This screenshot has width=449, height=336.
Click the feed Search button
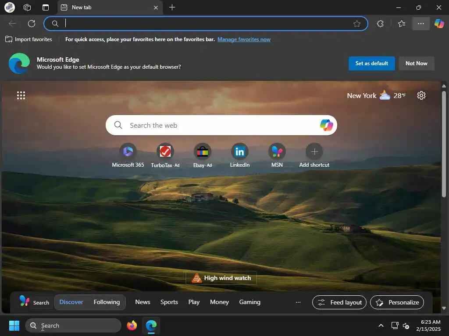click(x=34, y=302)
